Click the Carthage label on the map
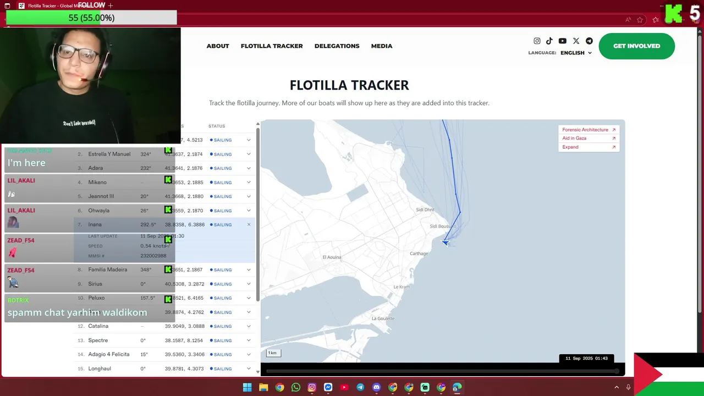 [x=419, y=254]
